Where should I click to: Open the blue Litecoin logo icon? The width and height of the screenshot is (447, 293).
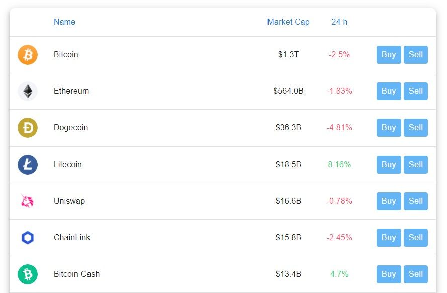click(x=28, y=165)
